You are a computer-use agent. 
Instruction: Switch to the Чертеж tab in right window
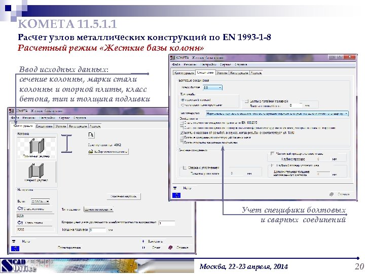(x=257, y=73)
